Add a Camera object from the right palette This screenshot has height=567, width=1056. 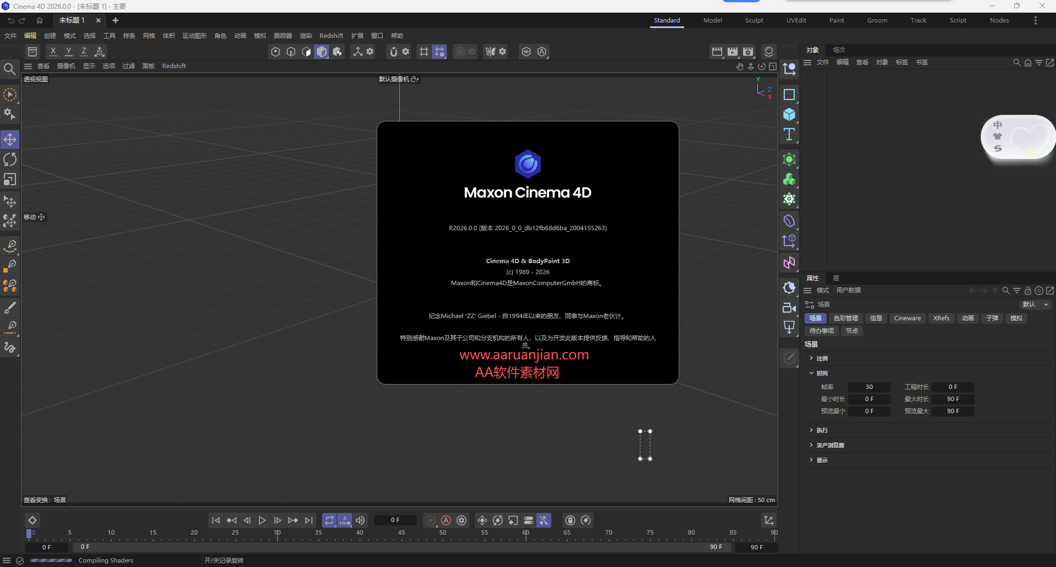pos(789,308)
